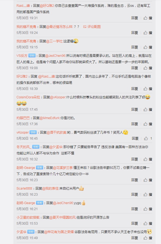This screenshot has width=161, height=244.
Task: Reply to CoisiniDora朵拉's comment at 17:45
Action: 134,110
